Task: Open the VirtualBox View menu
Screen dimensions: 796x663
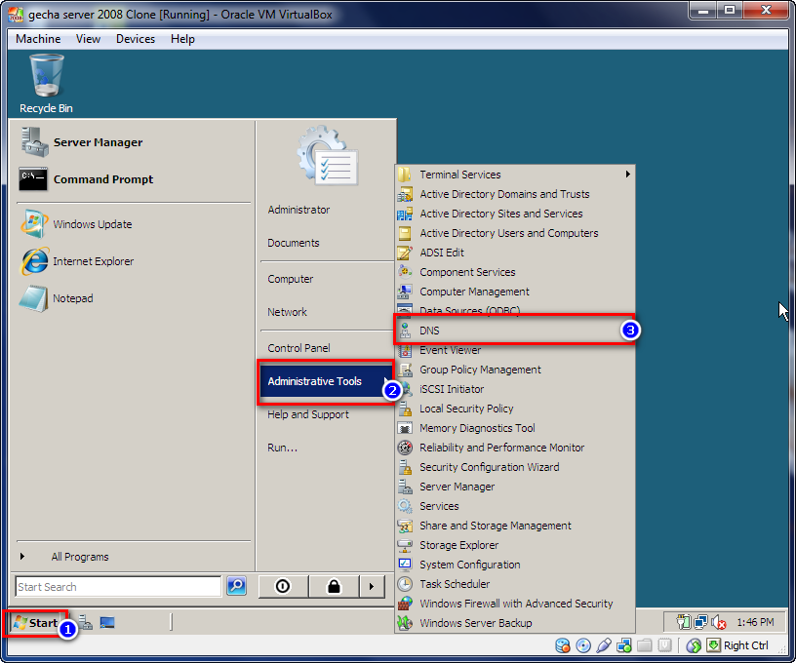Action: point(88,39)
